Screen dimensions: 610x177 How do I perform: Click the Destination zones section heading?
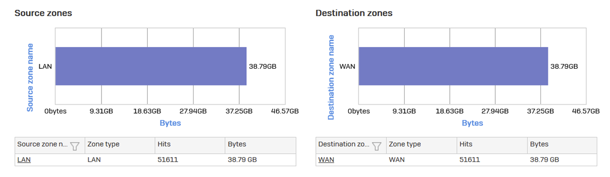(354, 13)
